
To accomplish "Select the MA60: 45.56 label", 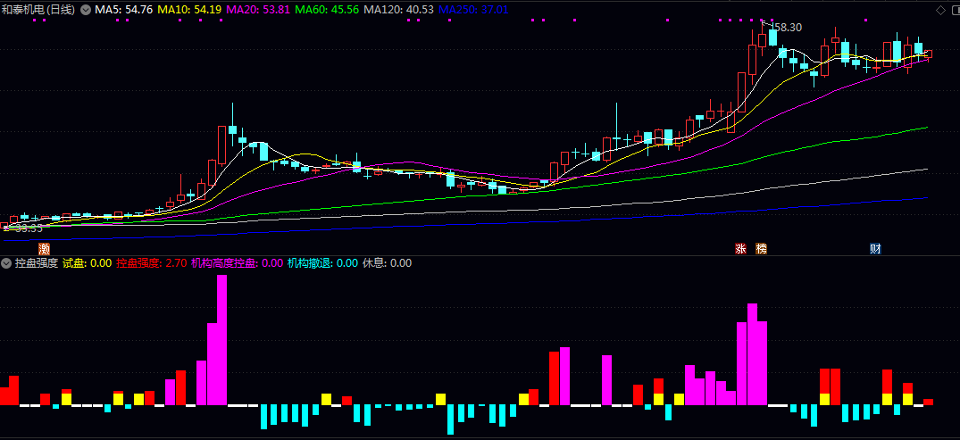I will [x=326, y=10].
